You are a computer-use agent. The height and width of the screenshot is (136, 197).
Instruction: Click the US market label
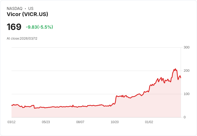click(31, 9)
